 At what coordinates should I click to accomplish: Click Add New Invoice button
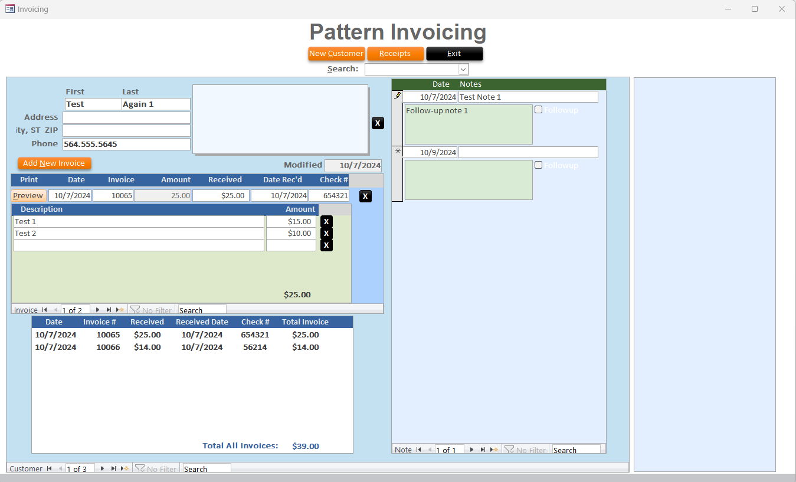point(54,163)
